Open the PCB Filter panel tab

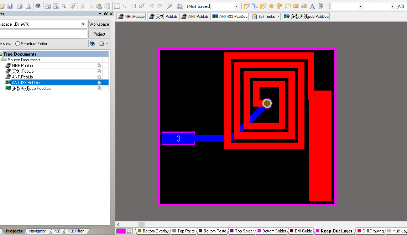75,231
